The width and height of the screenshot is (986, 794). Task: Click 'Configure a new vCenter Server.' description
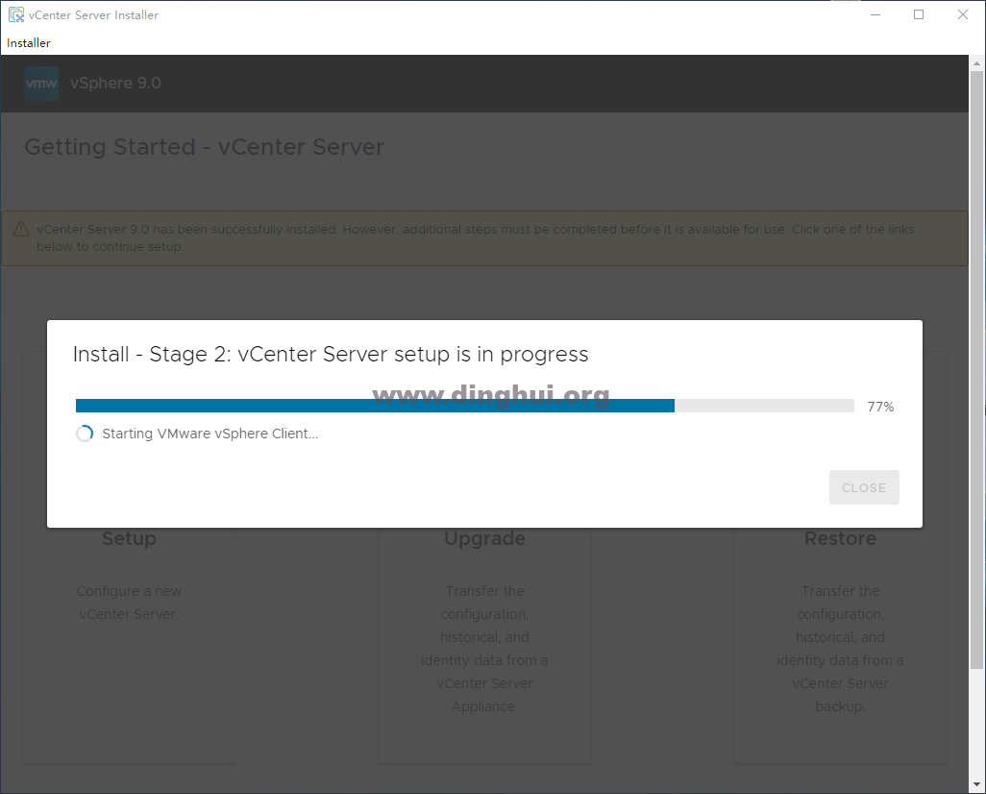[129, 603]
